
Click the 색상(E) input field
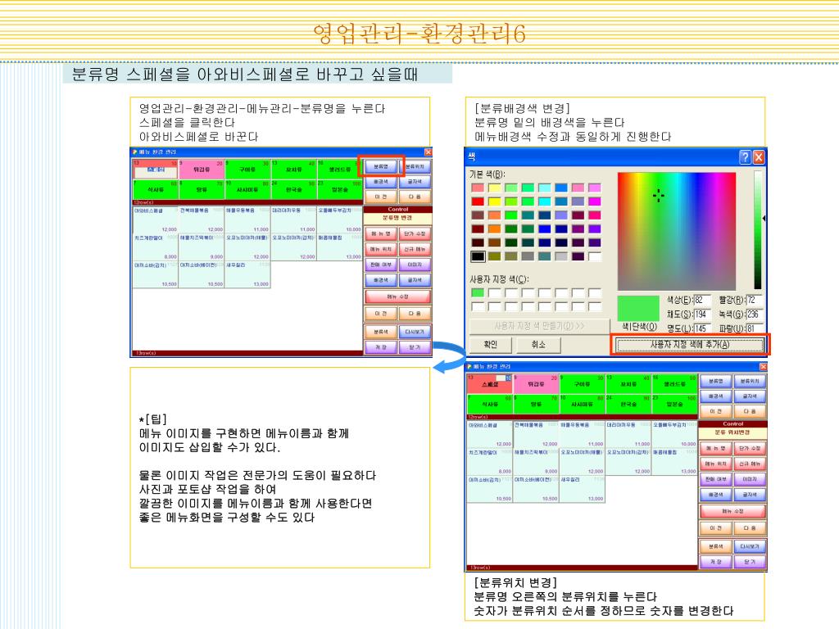(702, 300)
